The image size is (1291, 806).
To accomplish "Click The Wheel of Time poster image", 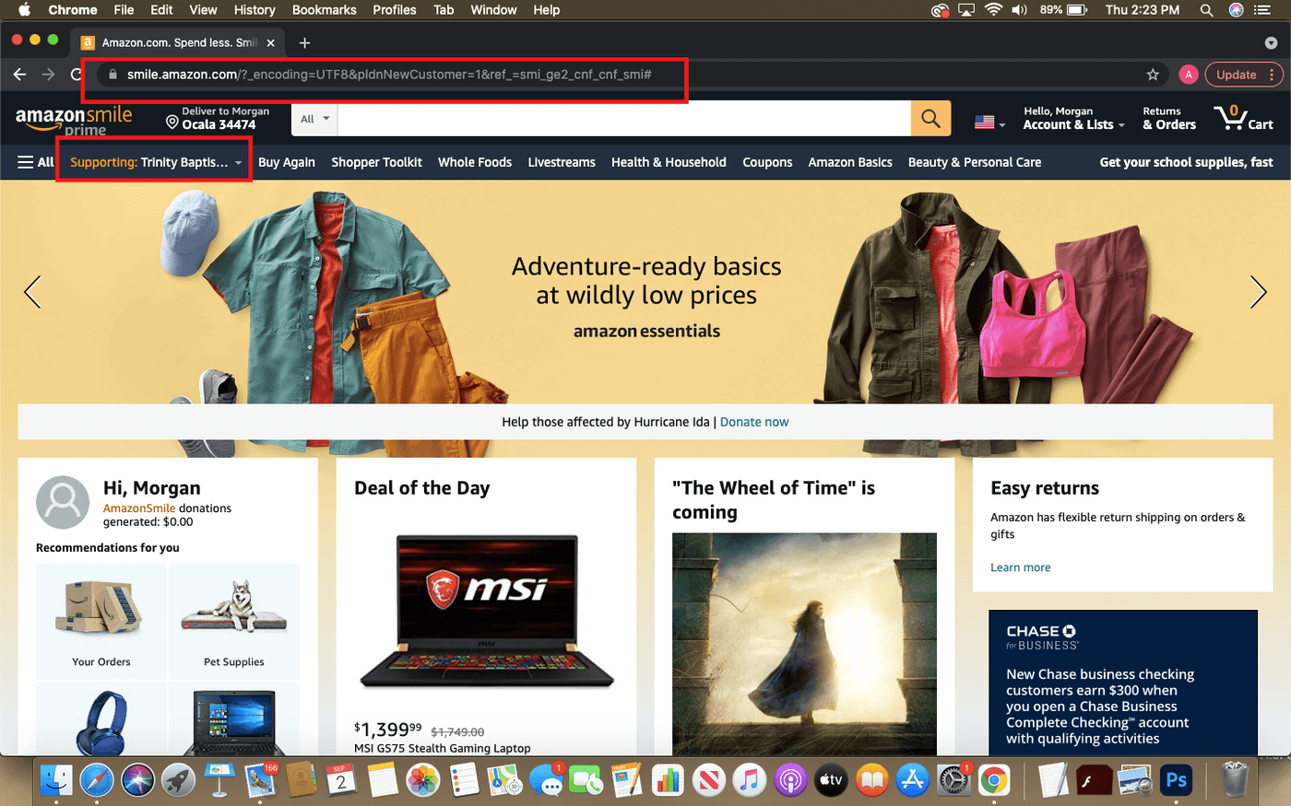I will (804, 644).
